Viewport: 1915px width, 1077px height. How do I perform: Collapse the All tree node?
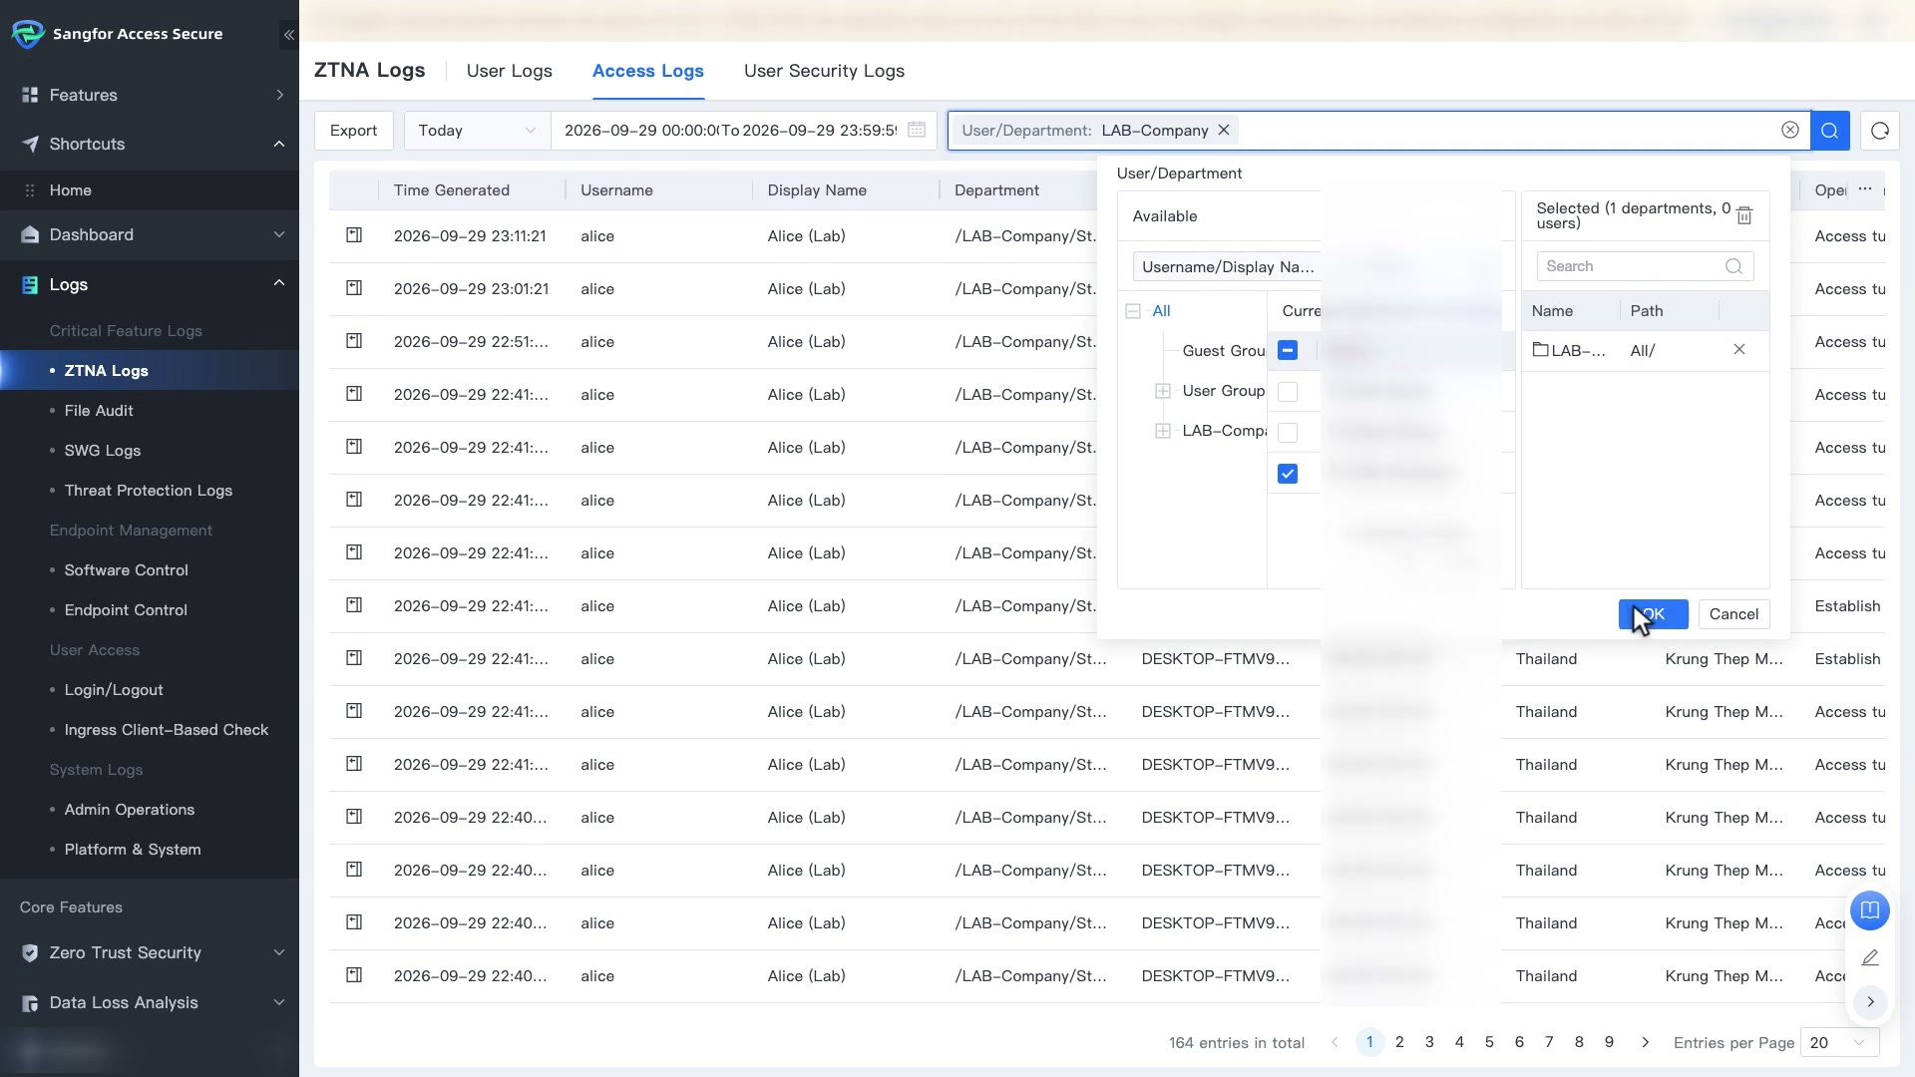[x=1133, y=311]
